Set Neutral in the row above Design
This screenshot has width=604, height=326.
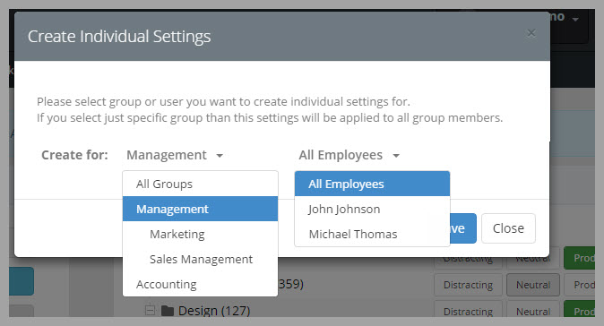point(533,285)
